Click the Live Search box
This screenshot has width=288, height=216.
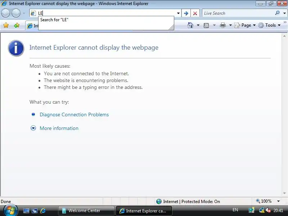238,13
